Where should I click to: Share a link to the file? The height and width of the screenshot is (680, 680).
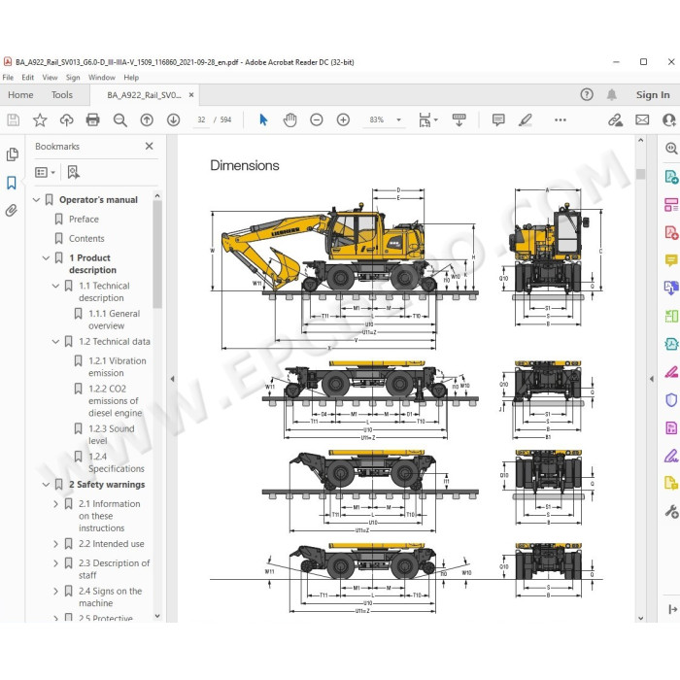615,119
